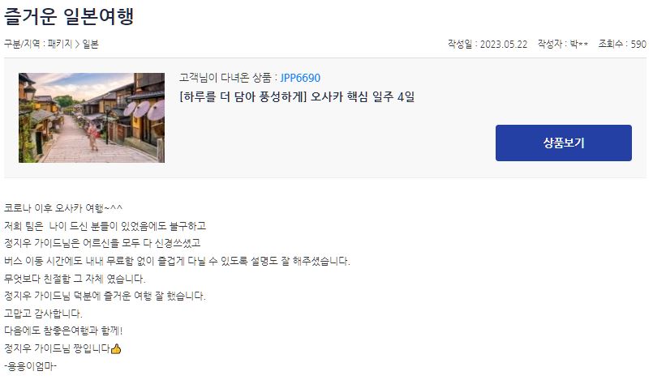Open the JPP6690 product code link
Screen dimensions: 653x384
tap(300, 78)
